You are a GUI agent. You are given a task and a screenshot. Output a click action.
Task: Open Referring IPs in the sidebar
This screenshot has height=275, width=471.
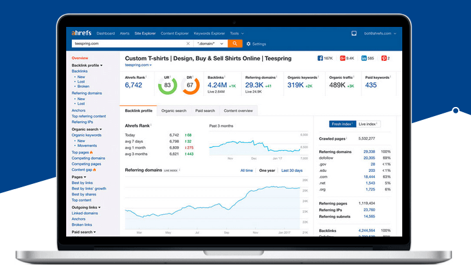coord(82,122)
